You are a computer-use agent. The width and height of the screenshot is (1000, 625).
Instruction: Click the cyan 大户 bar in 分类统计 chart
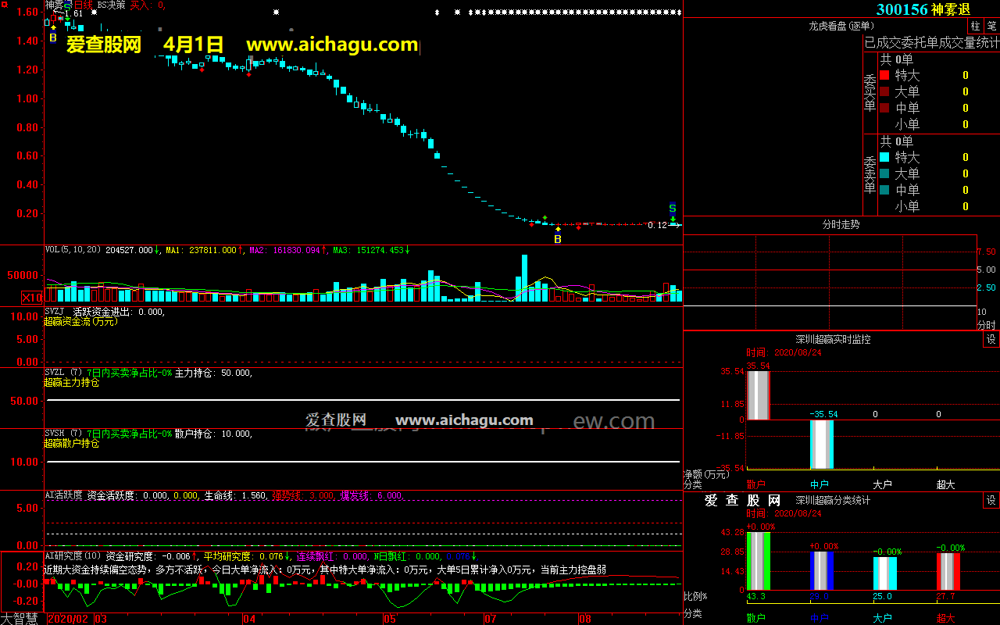pos(885,573)
